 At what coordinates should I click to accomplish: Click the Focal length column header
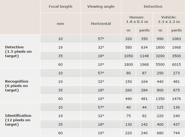click(60, 6)
